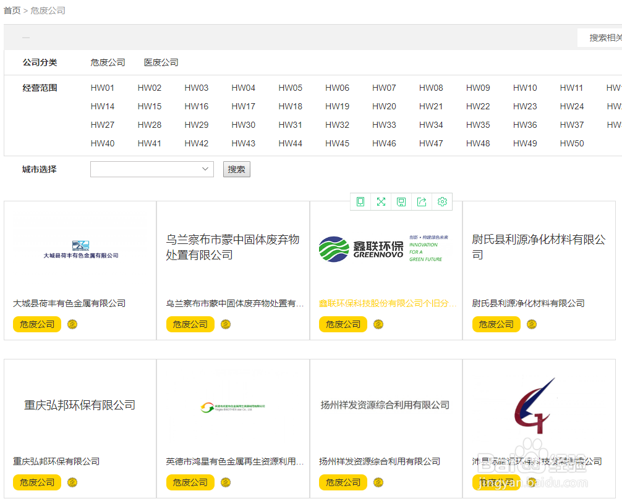This screenshot has width=622, height=504.
Task: Click 危废公司 tag on 重庆弘邦 card
Action: point(37,482)
